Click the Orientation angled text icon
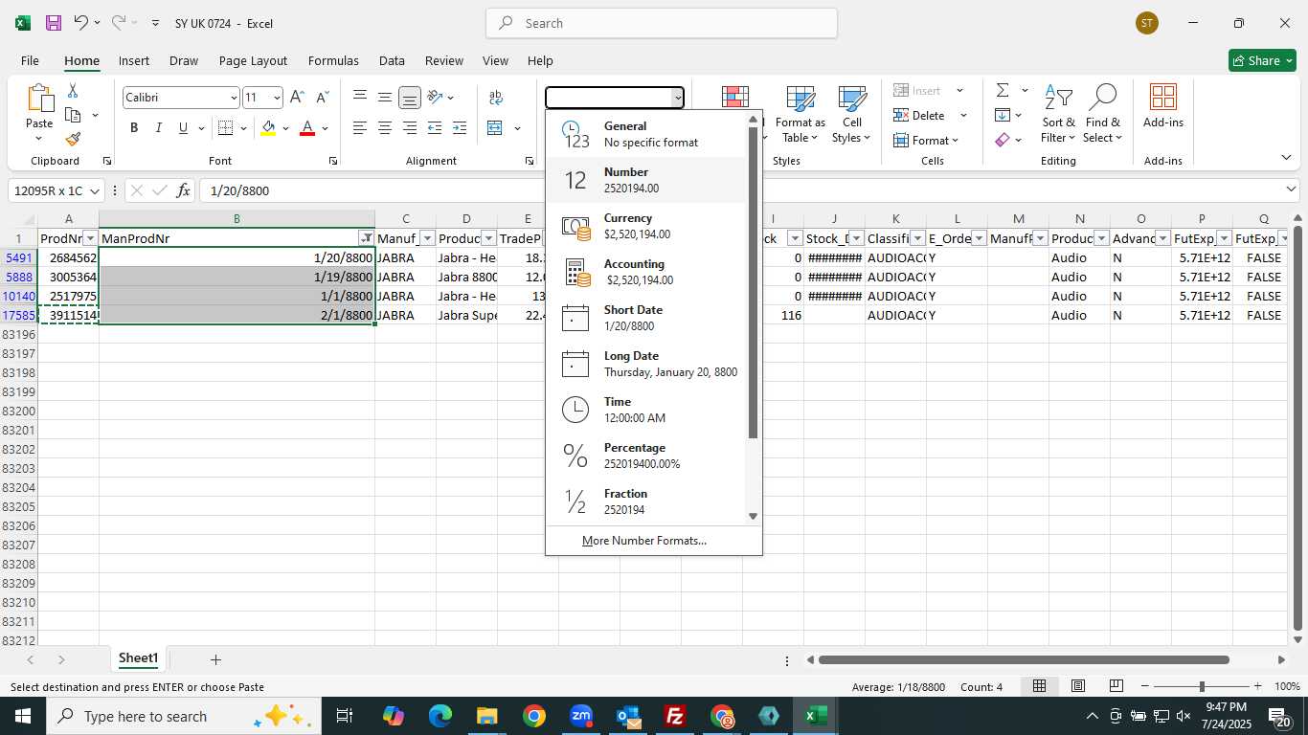The height and width of the screenshot is (735, 1308). (435, 97)
